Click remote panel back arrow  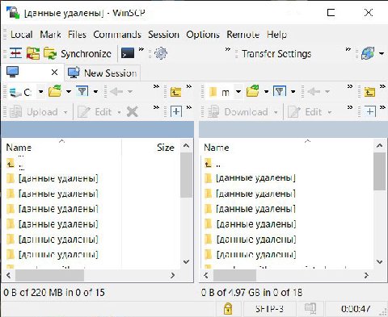click(314, 92)
